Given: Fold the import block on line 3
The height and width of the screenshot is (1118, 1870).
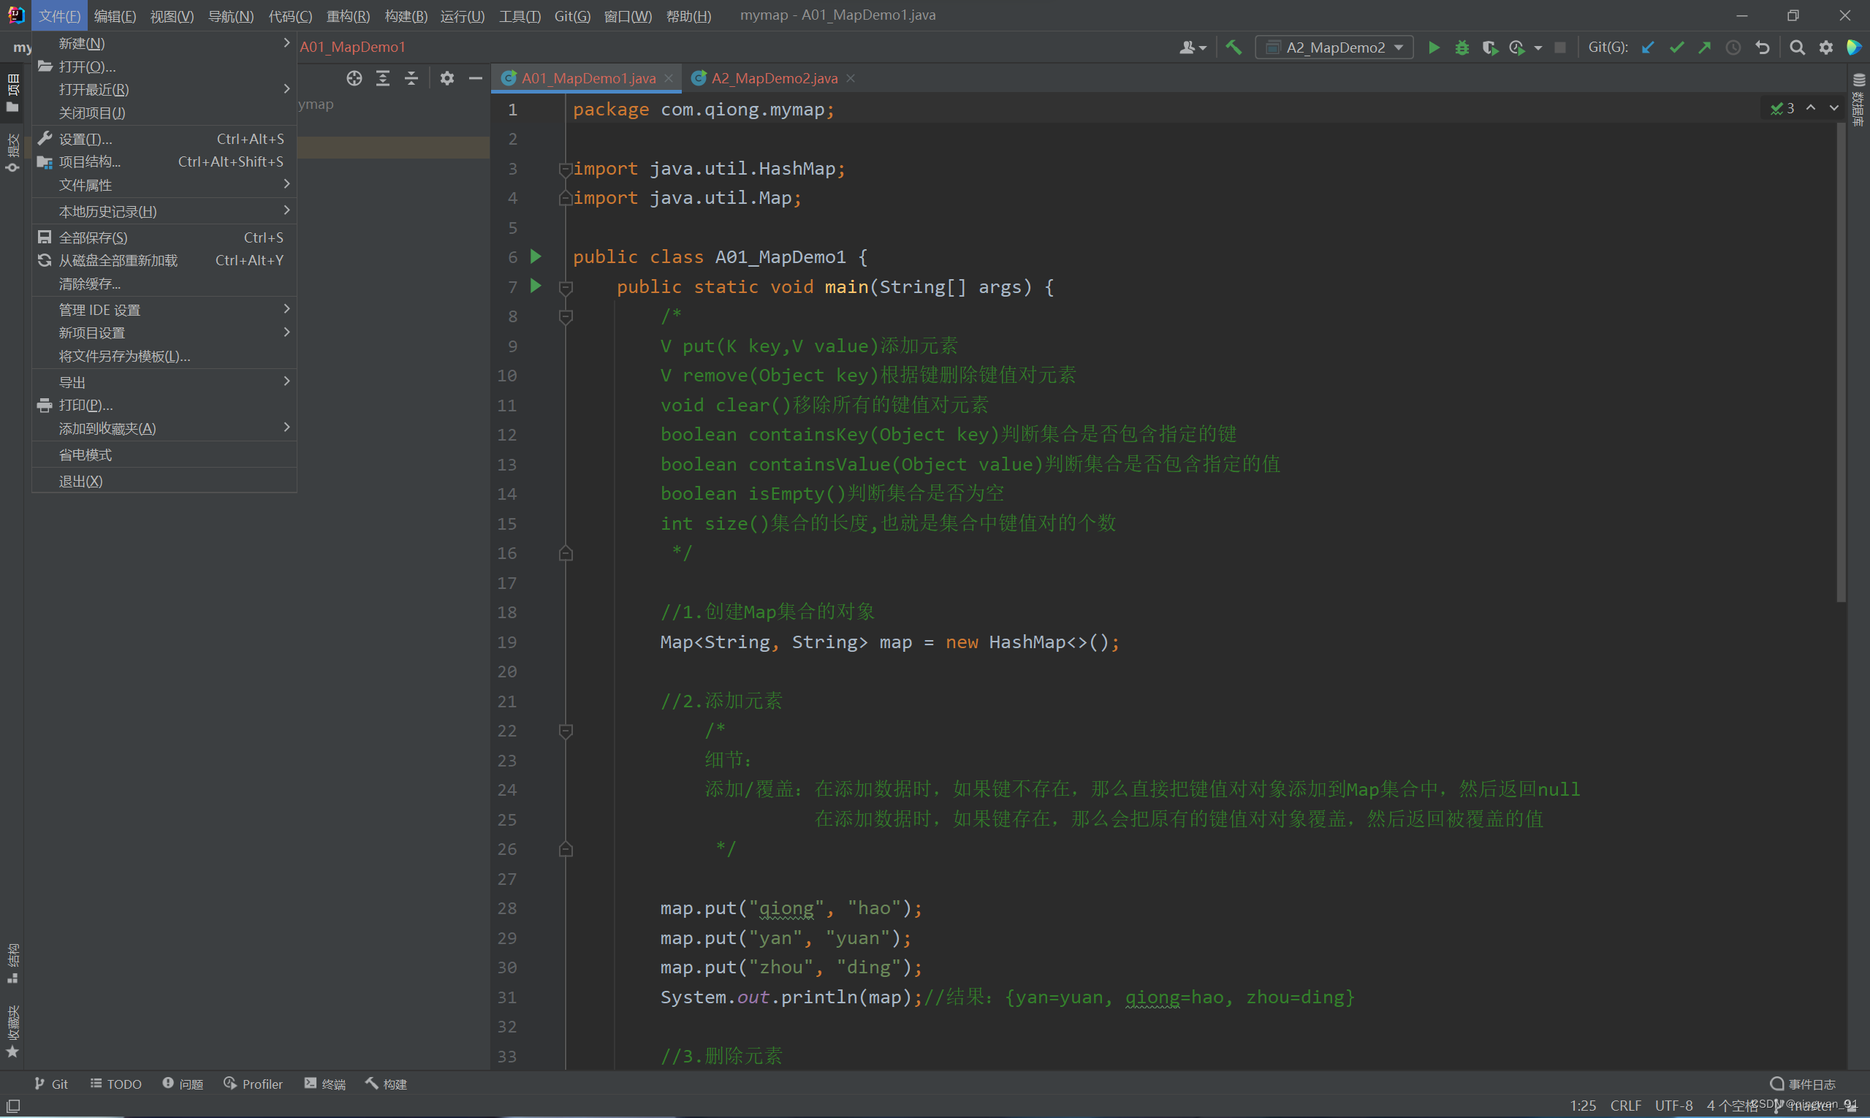Looking at the screenshot, I should 565,170.
